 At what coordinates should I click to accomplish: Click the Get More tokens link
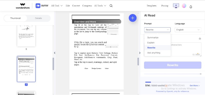[195, 86]
